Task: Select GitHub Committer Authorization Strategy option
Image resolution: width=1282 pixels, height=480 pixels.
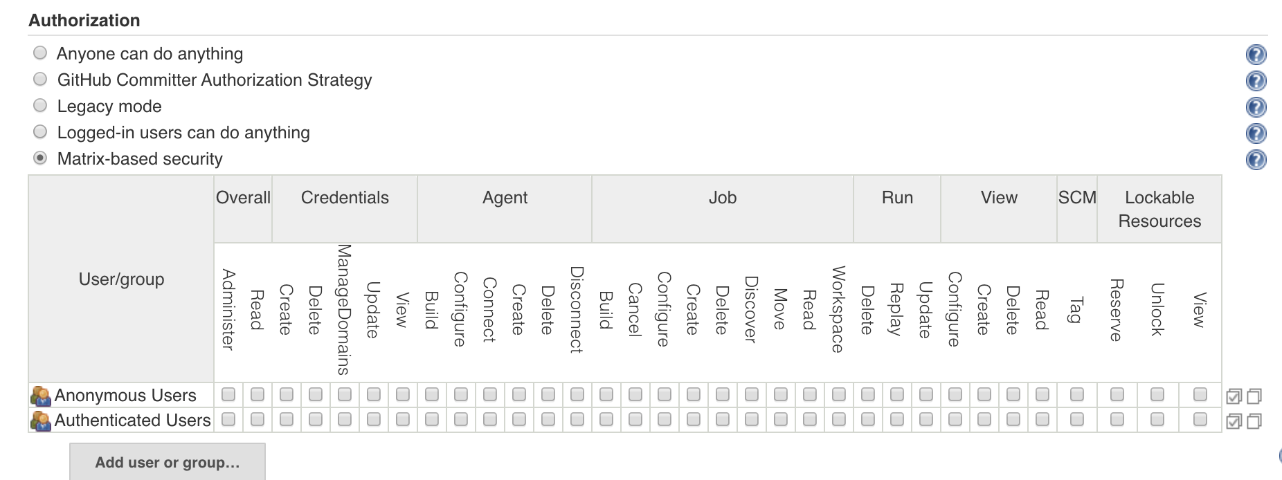Action: [x=40, y=79]
